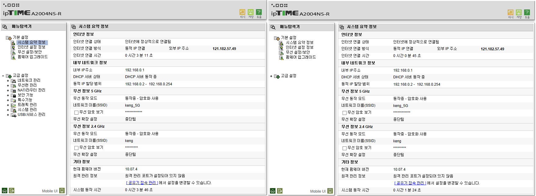
Task: Click the 트래픽 관리 graph icon
Action: coord(13,105)
